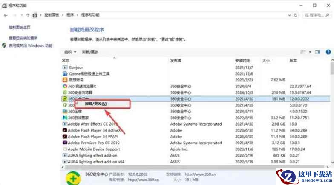Image resolution: width=334 pixels, height=185 pixels.
Task: Select 360游戏管家 icon
Action: point(65,118)
